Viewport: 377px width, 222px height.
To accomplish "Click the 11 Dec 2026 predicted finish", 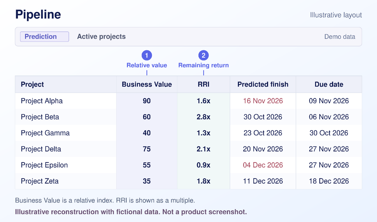I will [x=263, y=181].
